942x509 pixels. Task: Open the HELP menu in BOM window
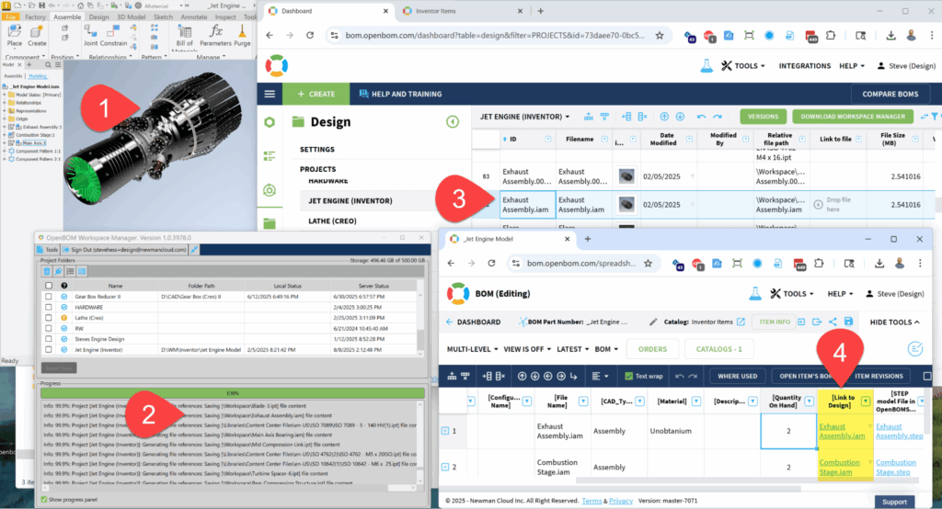click(x=841, y=293)
